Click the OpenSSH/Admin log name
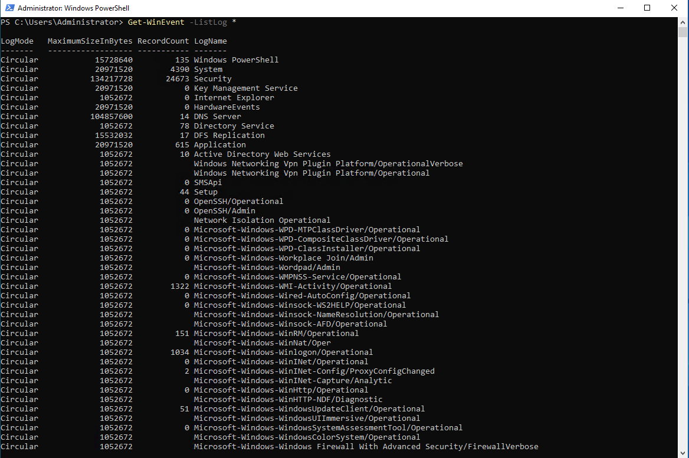The width and height of the screenshot is (689, 458). [x=224, y=211]
